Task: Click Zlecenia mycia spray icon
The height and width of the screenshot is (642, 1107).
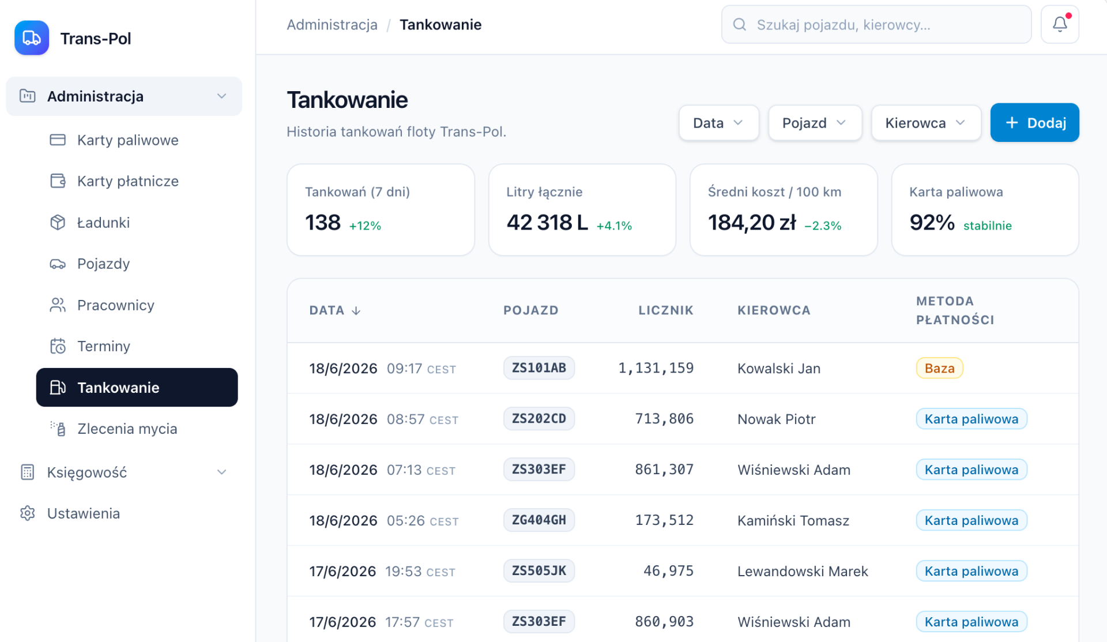Action: click(x=58, y=429)
